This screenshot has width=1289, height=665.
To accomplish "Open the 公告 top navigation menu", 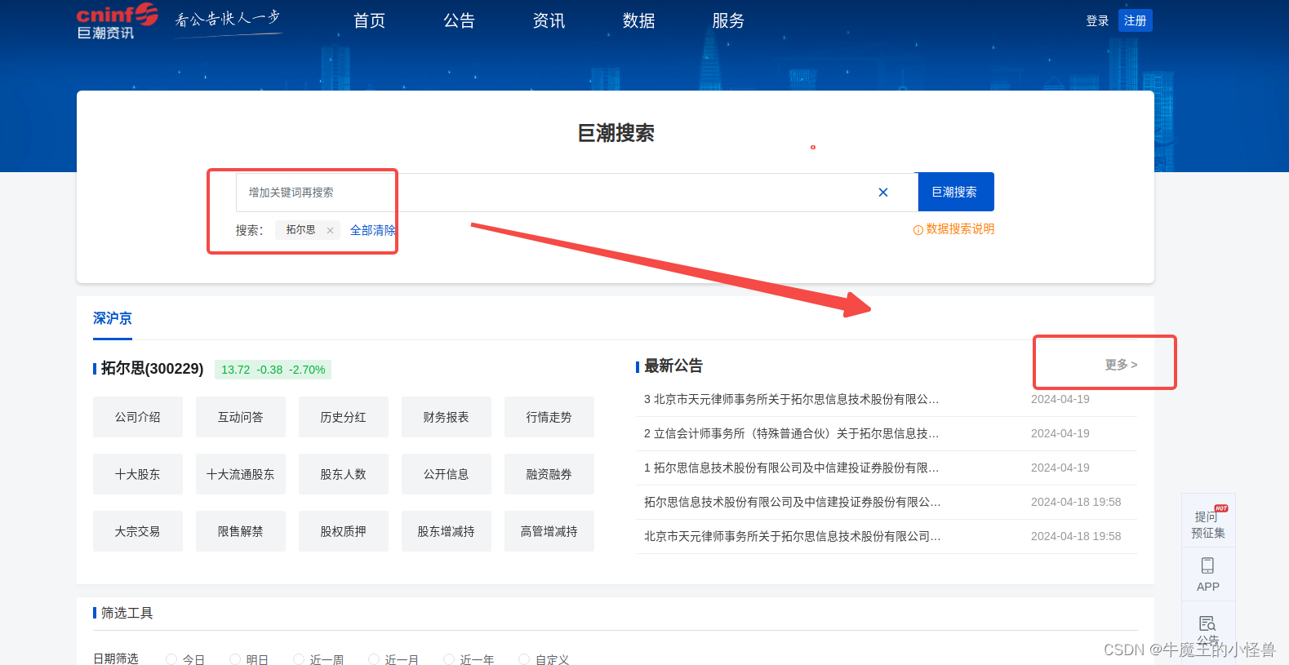I will [x=459, y=20].
